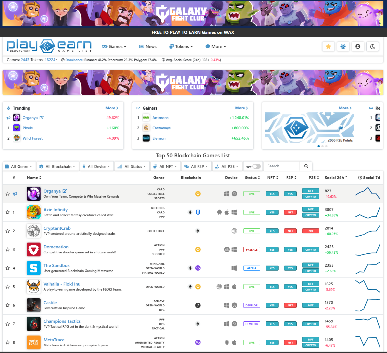Open the Axie Infinity game link

point(56,210)
